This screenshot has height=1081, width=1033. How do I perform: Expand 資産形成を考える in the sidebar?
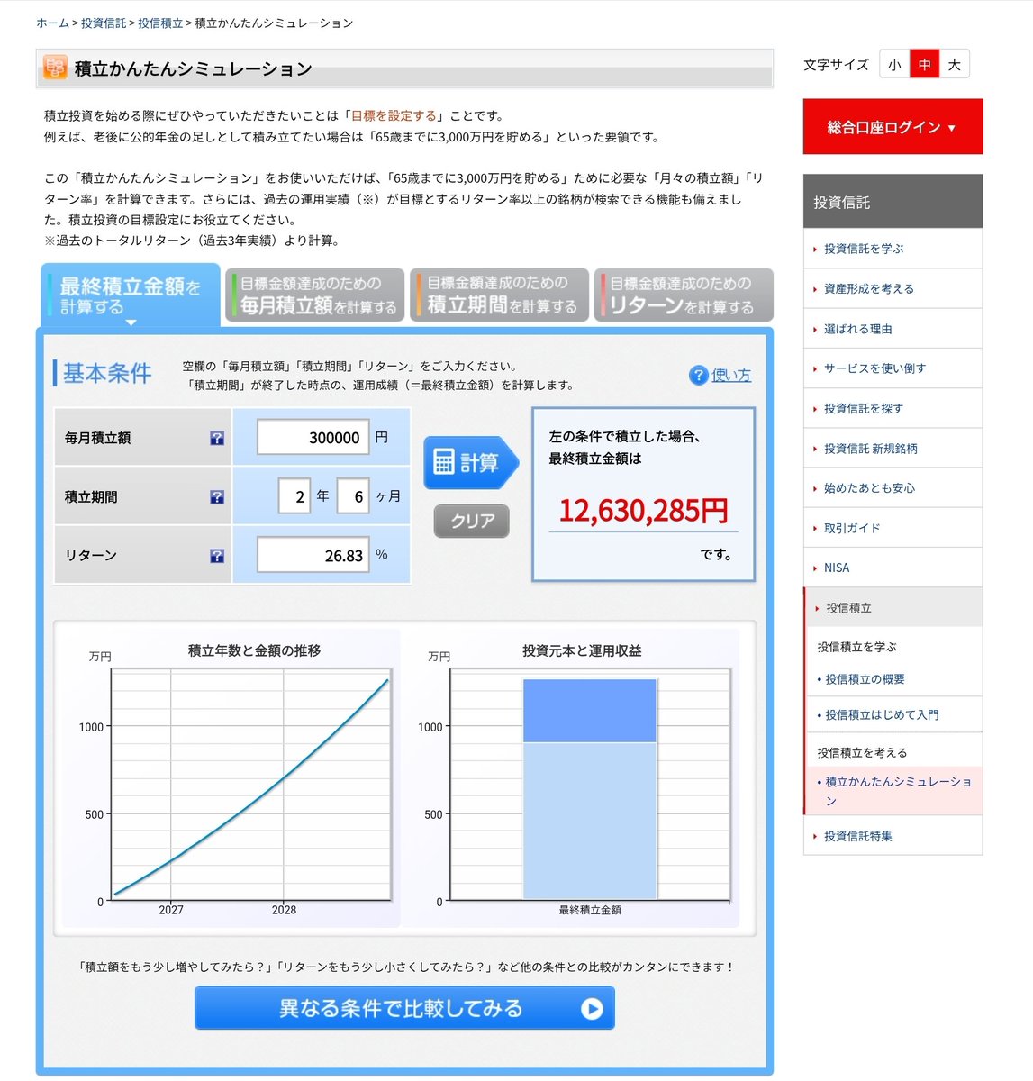tap(893, 288)
